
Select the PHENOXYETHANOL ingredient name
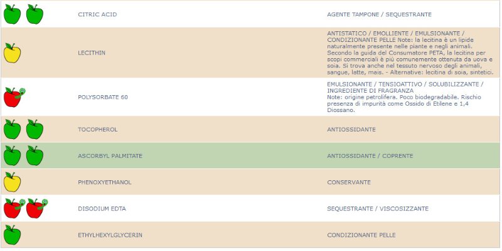[x=105, y=182]
